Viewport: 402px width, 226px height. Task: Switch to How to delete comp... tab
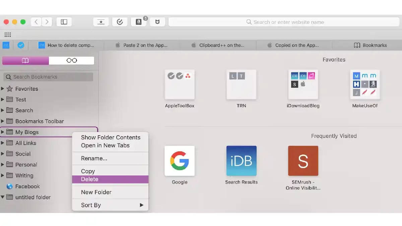[66, 45]
